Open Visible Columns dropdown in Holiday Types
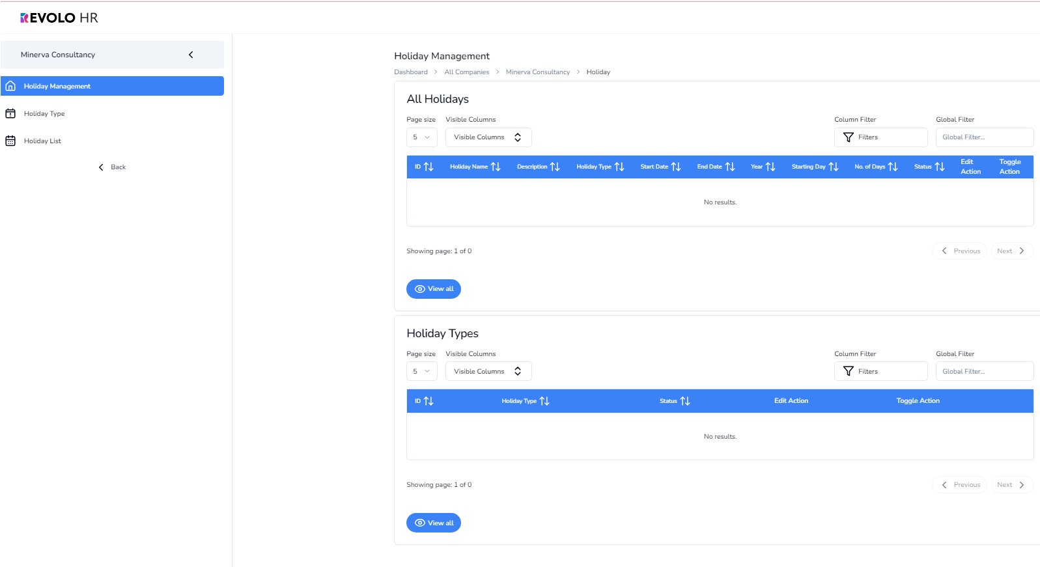 click(488, 371)
